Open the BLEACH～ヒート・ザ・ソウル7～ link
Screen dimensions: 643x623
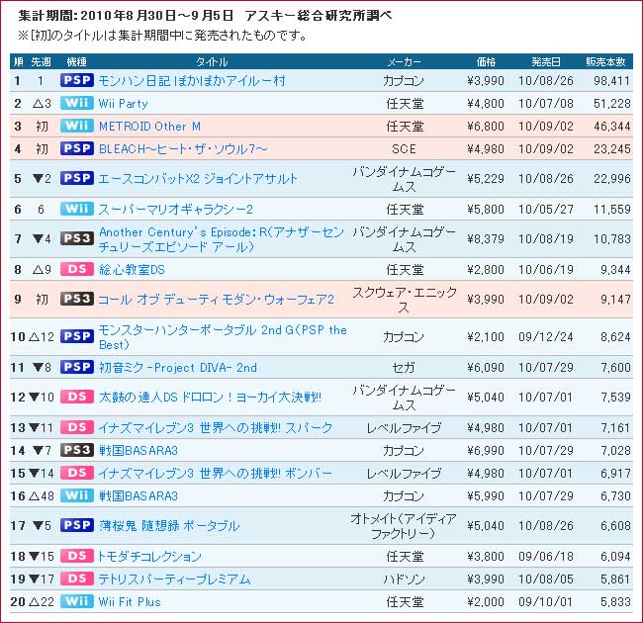(x=183, y=148)
